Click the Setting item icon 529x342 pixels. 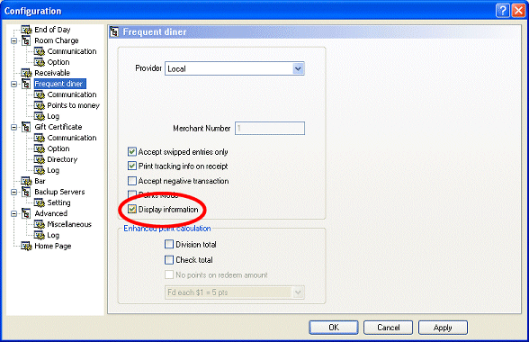coord(40,202)
